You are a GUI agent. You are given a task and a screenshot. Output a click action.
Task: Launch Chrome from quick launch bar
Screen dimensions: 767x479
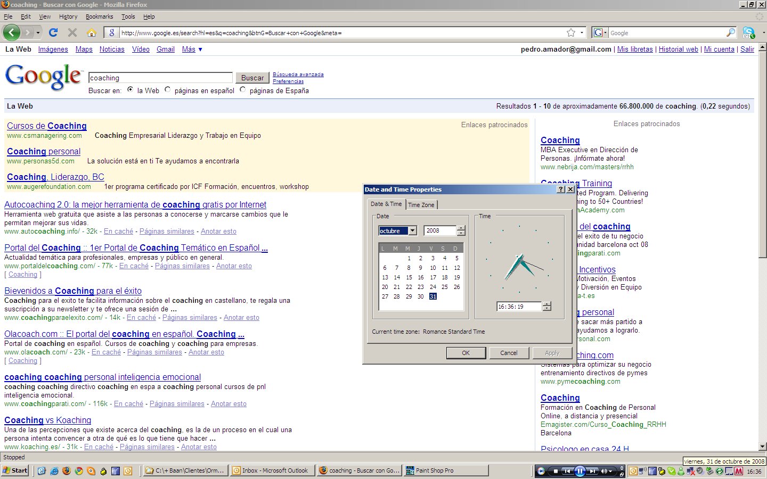pyautogui.click(x=79, y=470)
